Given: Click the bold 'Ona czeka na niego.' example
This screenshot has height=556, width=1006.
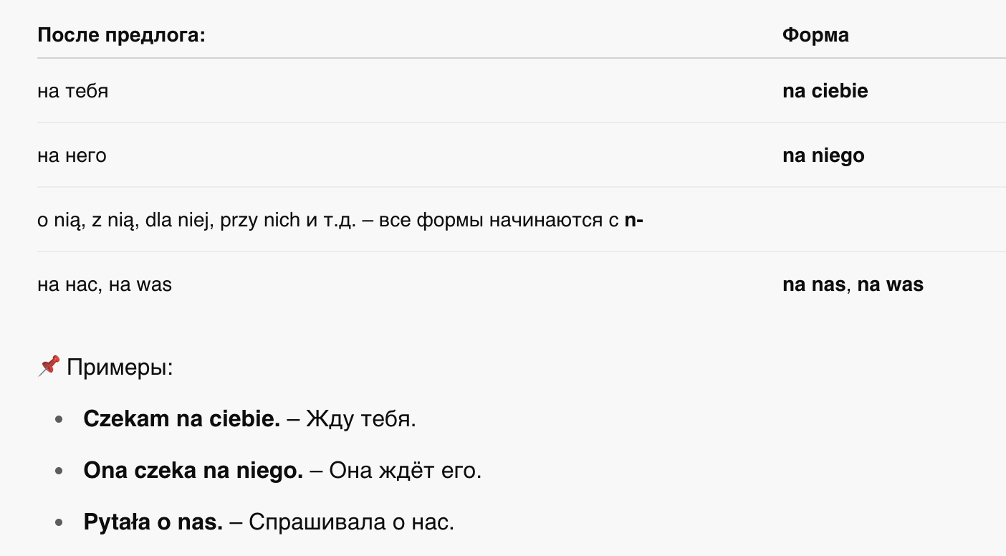Looking at the screenshot, I should [193, 471].
